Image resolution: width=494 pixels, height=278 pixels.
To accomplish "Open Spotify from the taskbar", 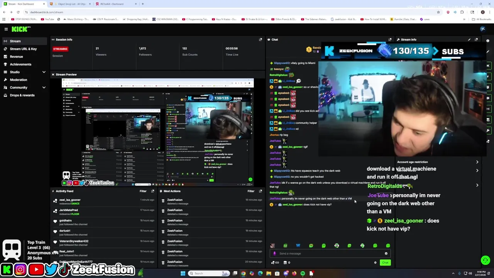I will click(303, 273).
